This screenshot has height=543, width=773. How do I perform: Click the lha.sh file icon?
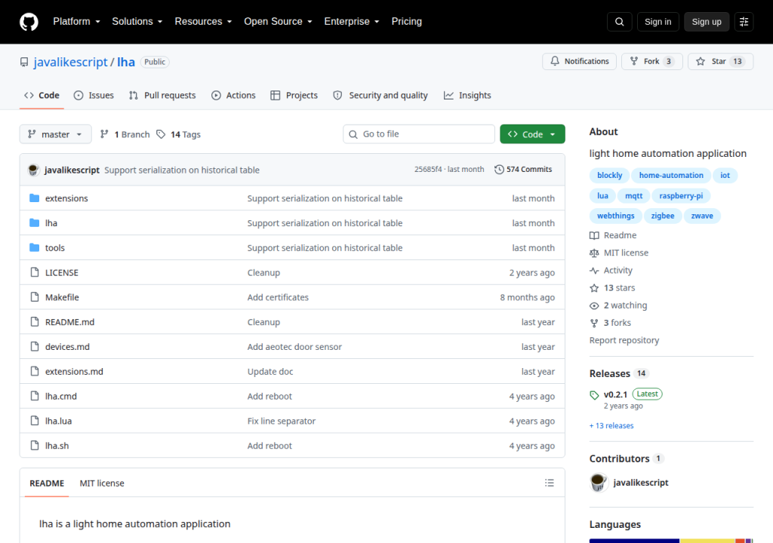35,446
